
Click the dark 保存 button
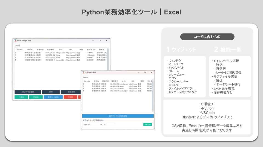tap(51, 92)
